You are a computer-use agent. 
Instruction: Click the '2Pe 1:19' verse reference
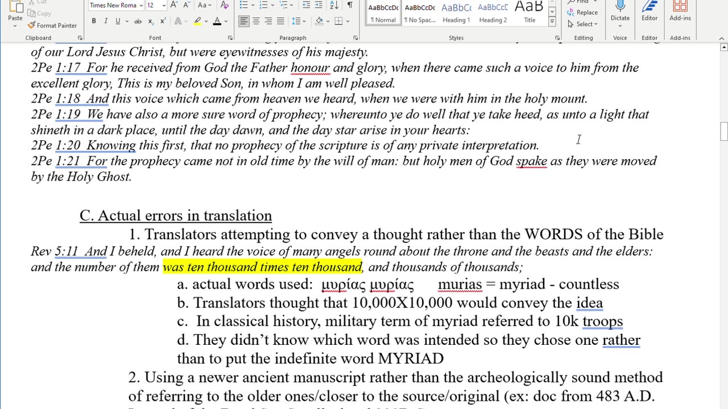56,114
